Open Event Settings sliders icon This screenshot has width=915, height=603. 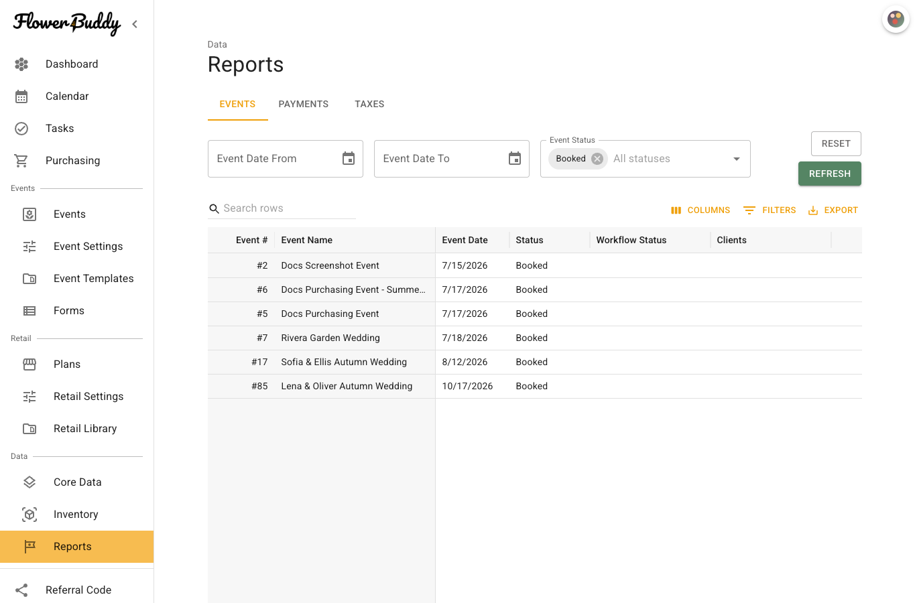29,247
